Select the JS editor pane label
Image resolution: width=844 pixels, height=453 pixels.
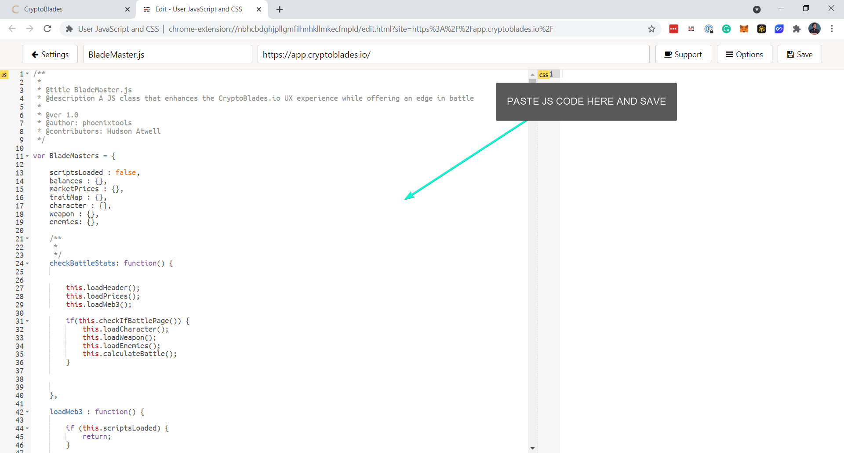tap(4, 75)
